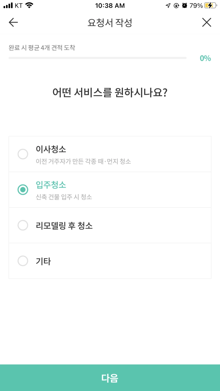Select the 입주청소 radio button

click(23, 190)
